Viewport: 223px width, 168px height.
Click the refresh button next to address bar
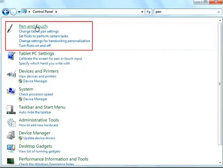pyautogui.click(x=148, y=12)
